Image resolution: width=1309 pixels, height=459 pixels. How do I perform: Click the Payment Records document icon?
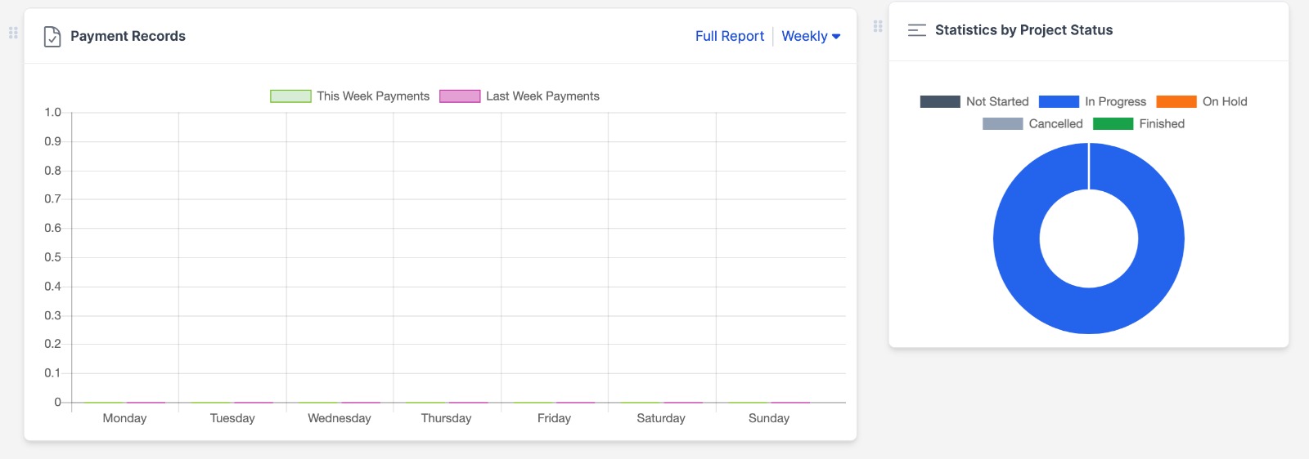(52, 37)
